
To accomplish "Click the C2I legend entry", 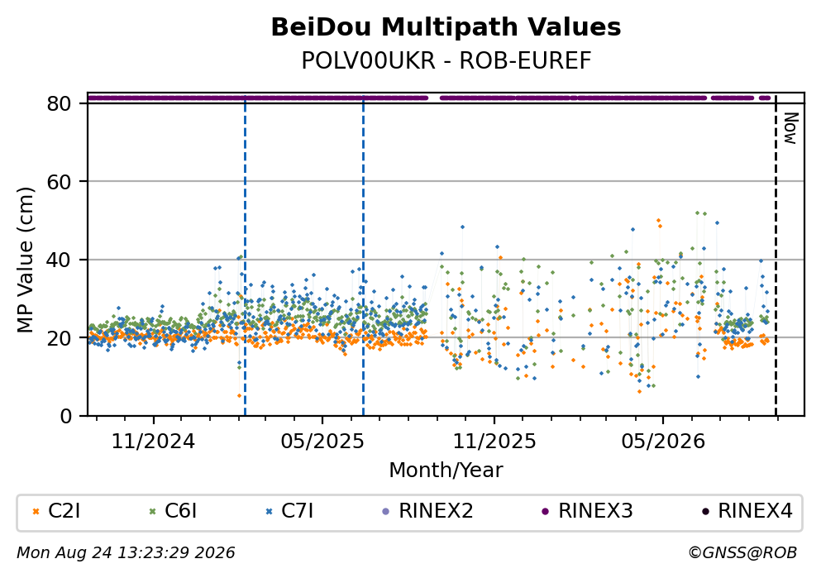I will point(56,511).
